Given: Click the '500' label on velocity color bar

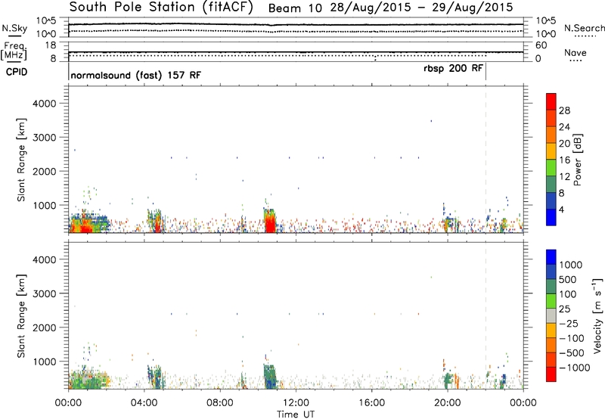Looking at the screenshot, I should [567, 280].
